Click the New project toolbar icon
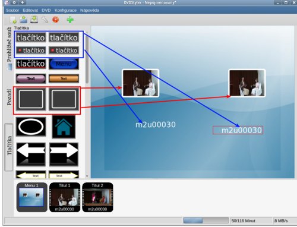This screenshot has width=297, height=227. click(13, 20)
